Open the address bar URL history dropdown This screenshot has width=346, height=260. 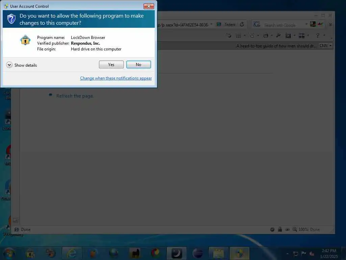pyautogui.click(x=212, y=24)
